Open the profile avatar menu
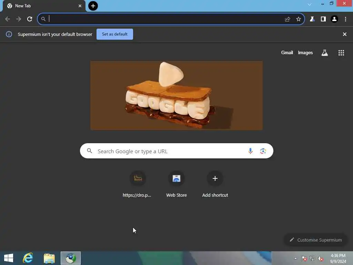The image size is (353, 265). click(x=334, y=19)
